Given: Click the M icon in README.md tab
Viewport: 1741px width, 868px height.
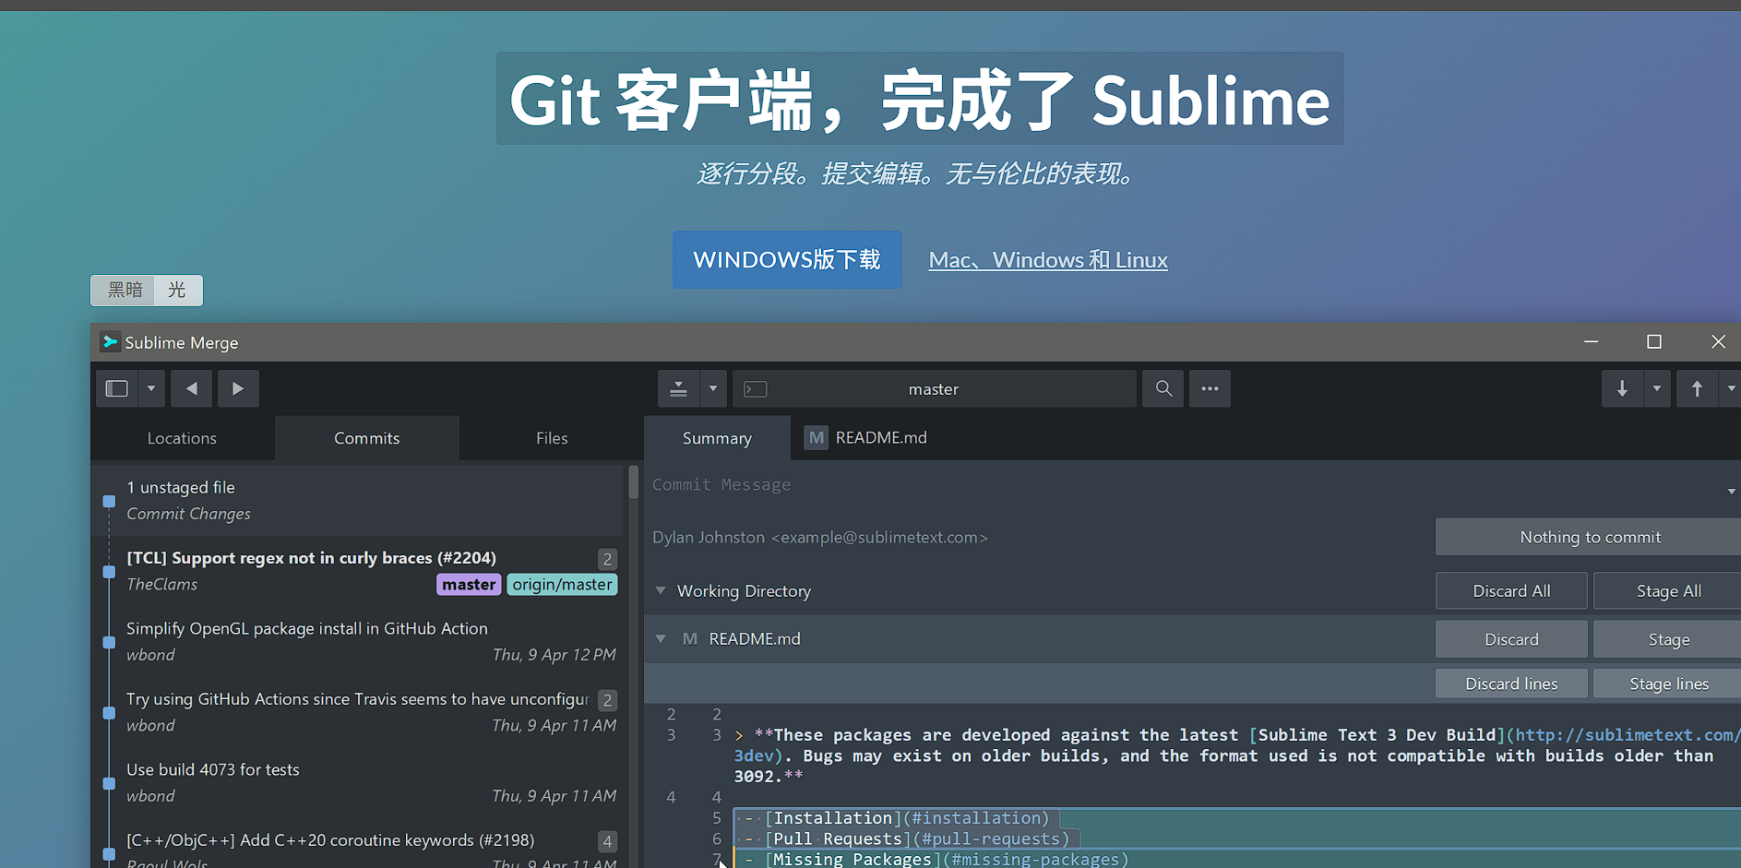Looking at the screenshot, I should [816, 437].
